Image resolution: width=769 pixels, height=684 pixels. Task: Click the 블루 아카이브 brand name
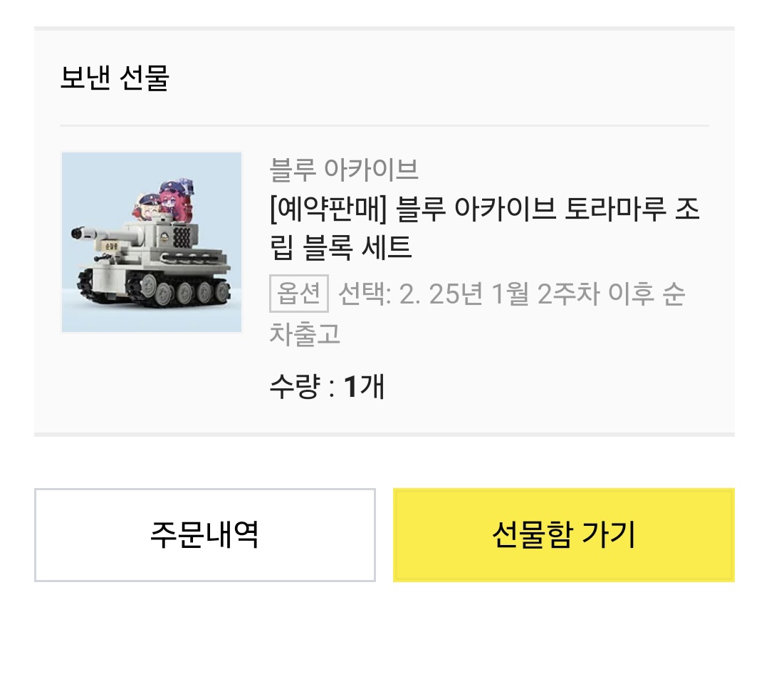coord(344,170)
